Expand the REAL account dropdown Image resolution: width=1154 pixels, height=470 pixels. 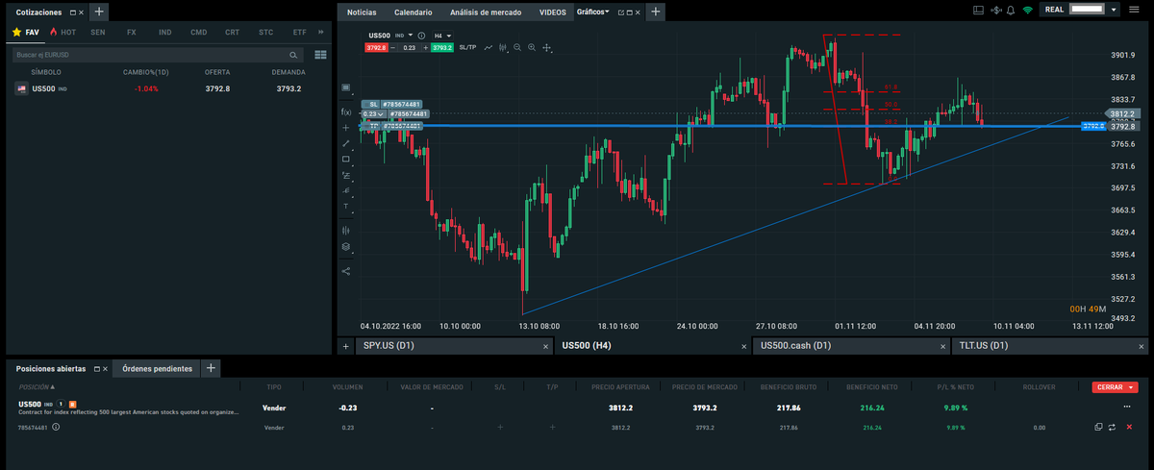(x=1114, y=10)
